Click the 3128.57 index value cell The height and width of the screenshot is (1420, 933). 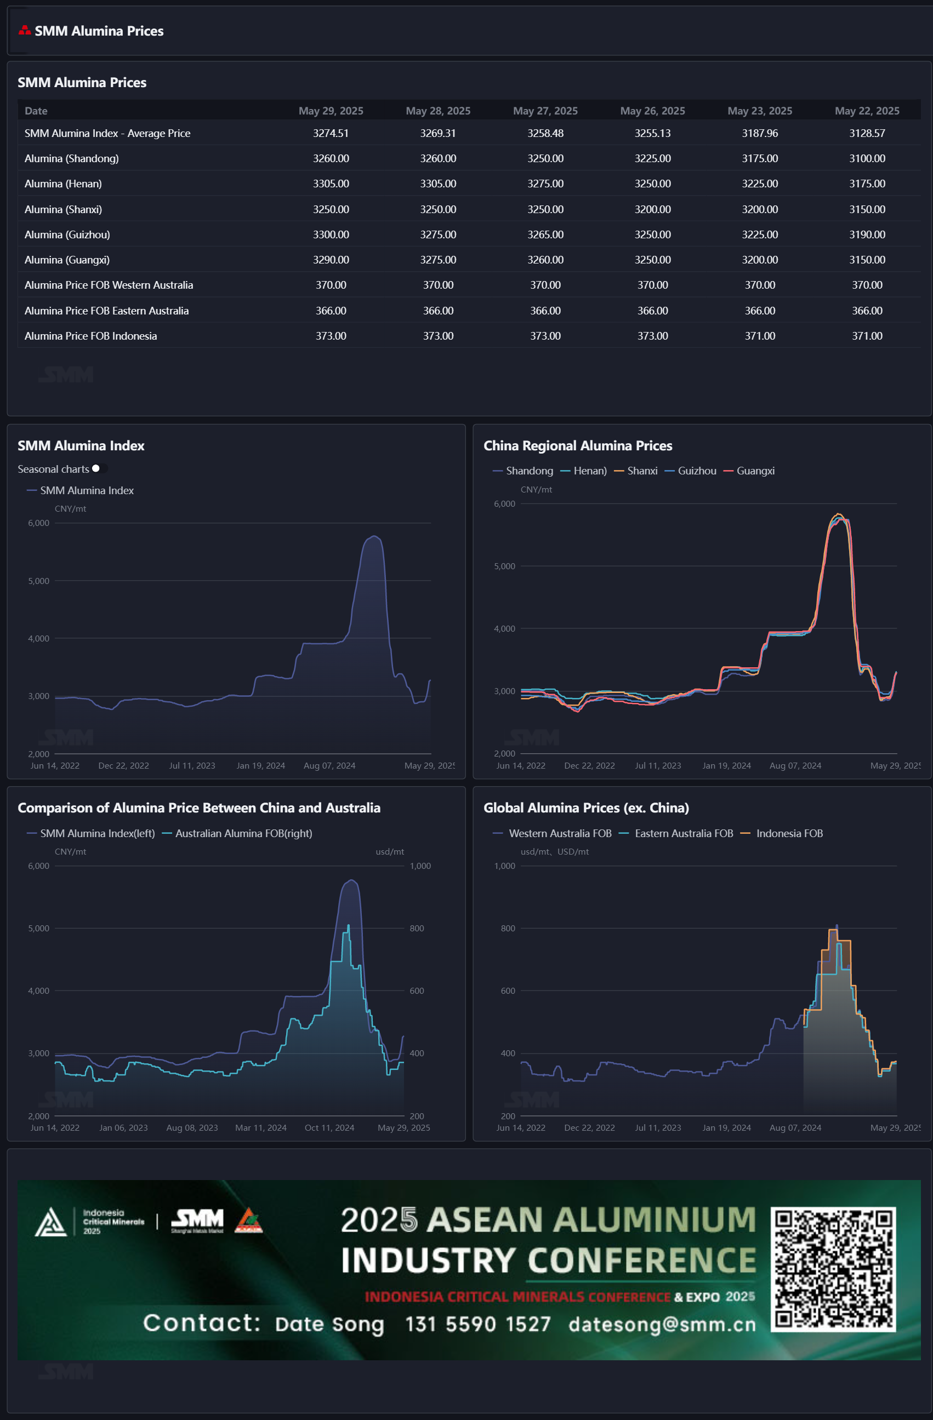[x=867, y=133]
